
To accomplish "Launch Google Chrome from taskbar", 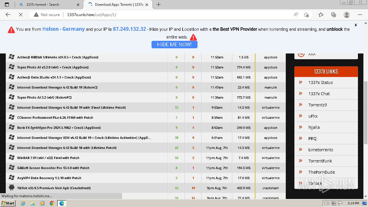I will 52,203.
